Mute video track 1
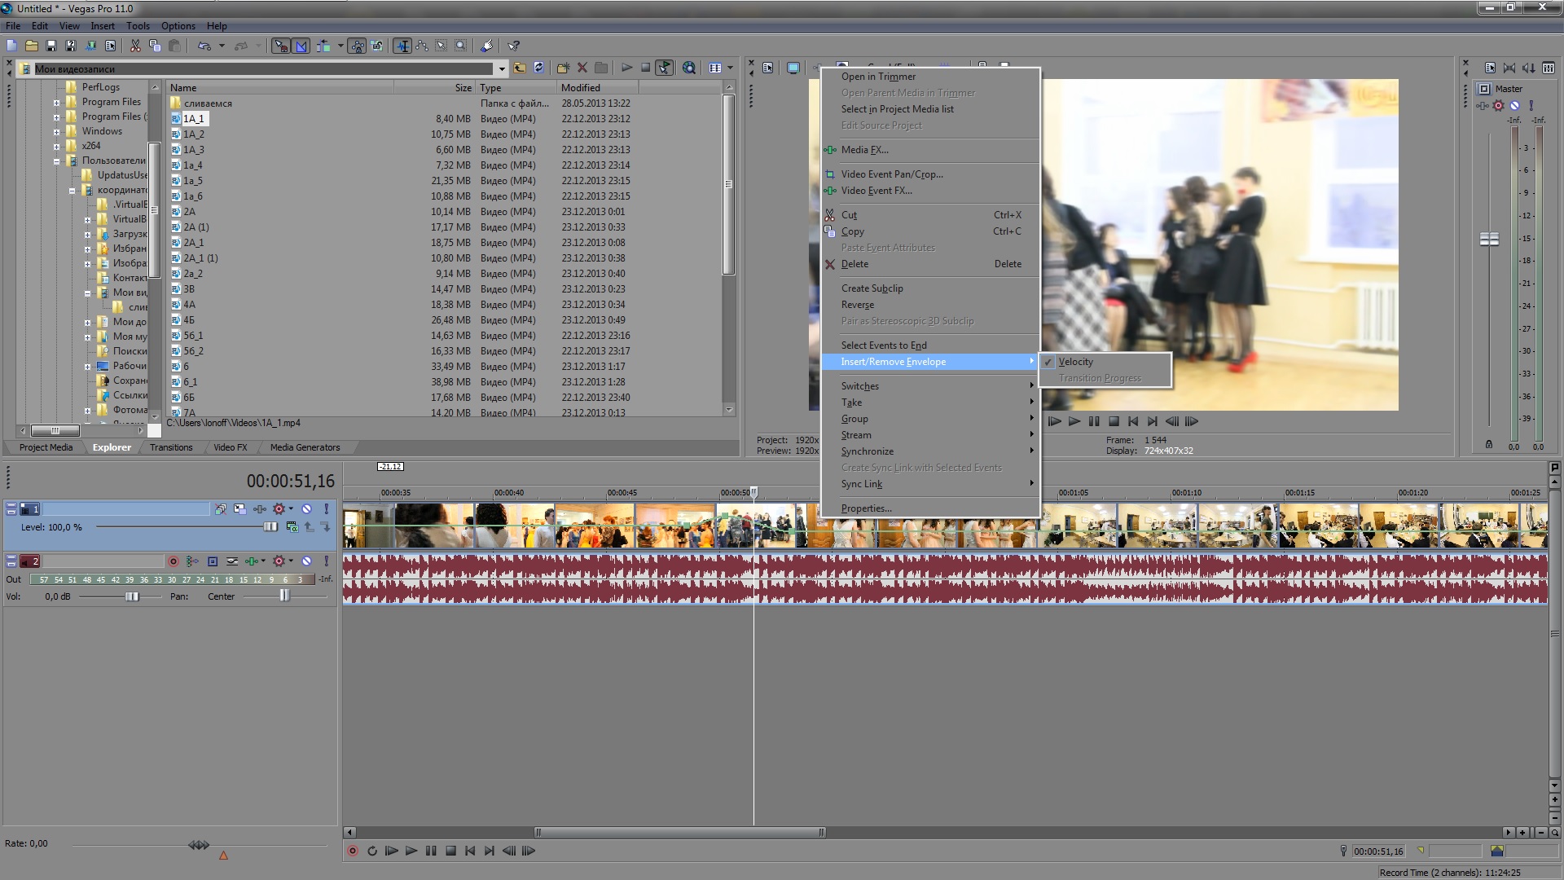This screenshot has width=1564, height=880. [307, 509]
